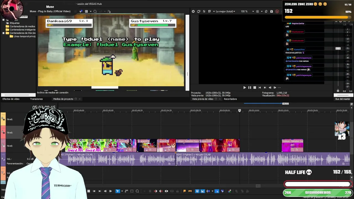Toggle lock envelopes to events
Viewport: 354px width, 199px height.
(x=217, y=191)
